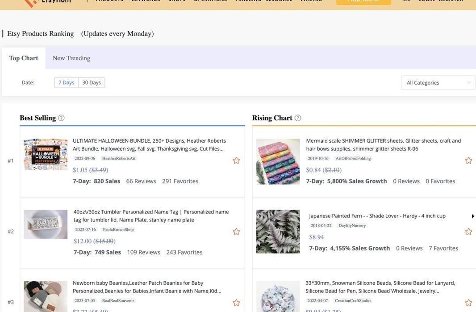Open the DaylilyNursery shop link

tap(352, 226)
